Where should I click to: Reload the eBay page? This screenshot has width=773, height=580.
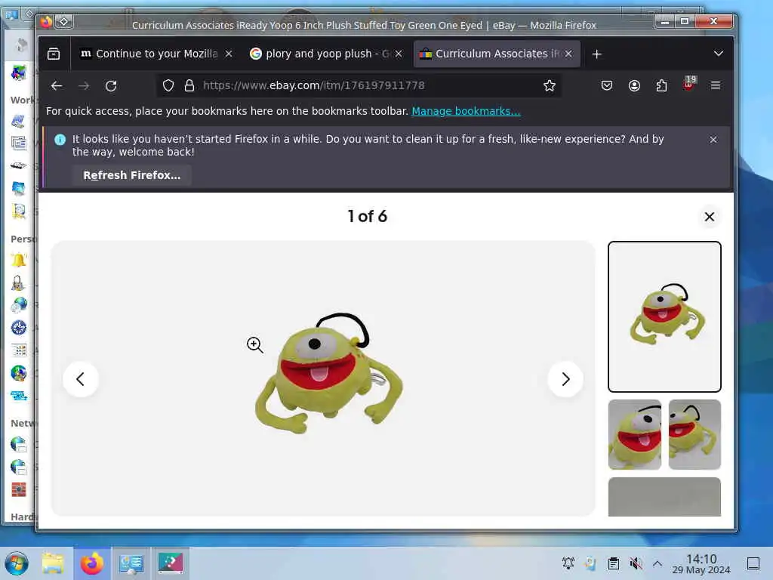(x=111, y=86)
